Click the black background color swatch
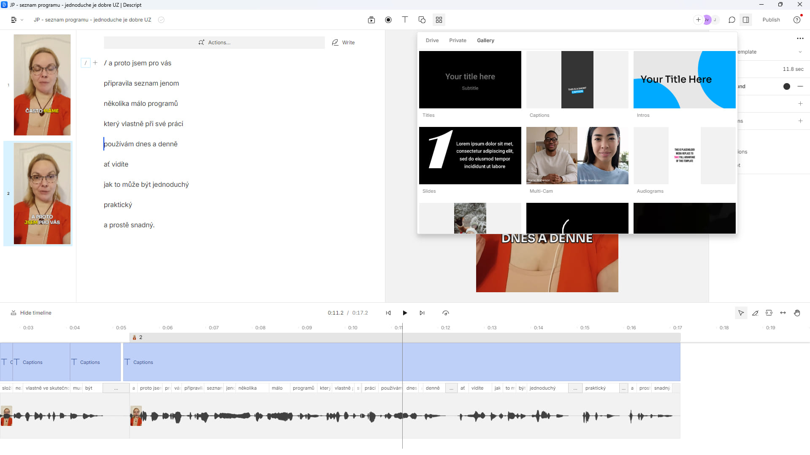810x455 pixels. point(787,86)
